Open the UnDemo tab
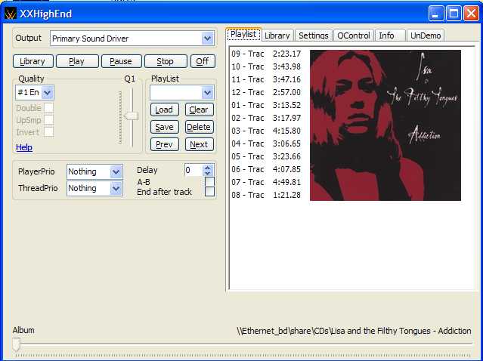This screenshot has height=361, width=483. tap(426, 35)
